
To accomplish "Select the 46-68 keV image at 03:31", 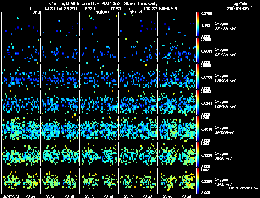I will pyautogui.click(x=11, y=181).
